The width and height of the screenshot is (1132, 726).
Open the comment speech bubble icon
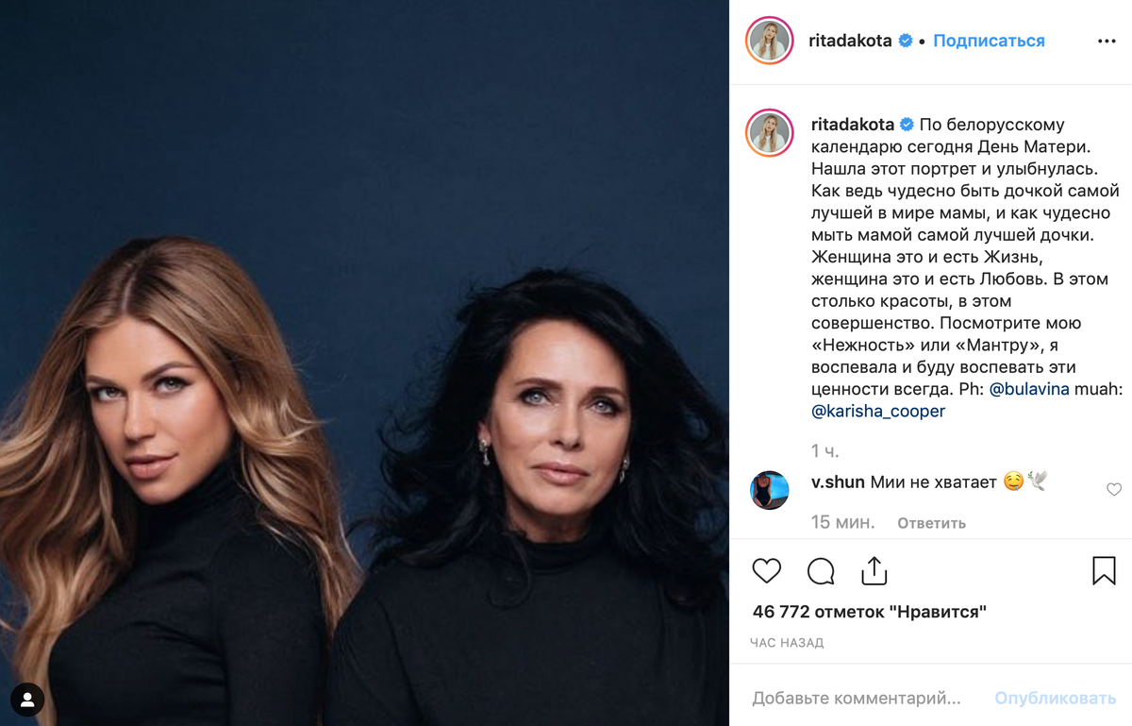tap(821, 570)
